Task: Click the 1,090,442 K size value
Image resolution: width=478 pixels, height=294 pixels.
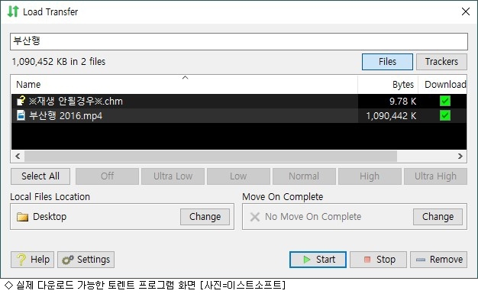Action: (391, 116)
